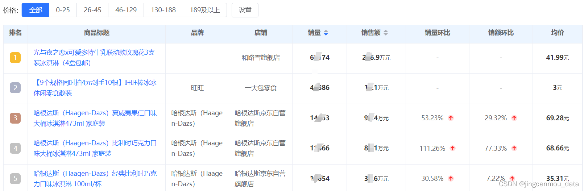Click the rank 3 row 哈根达斯京东自营旗舰店 store

(x=260, y=118)
